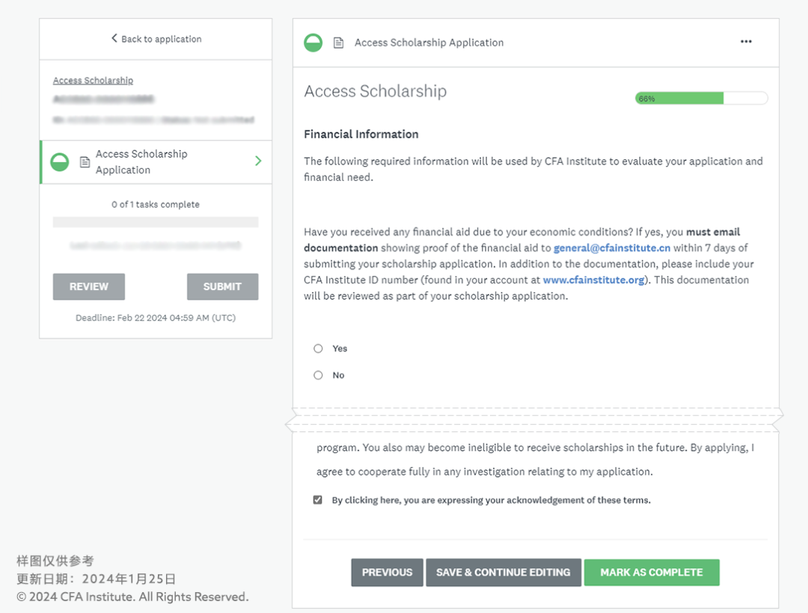This screenshot has width=808, height=613.
Task: Click the back arrow chevron icon
Action: pos(114,38)
